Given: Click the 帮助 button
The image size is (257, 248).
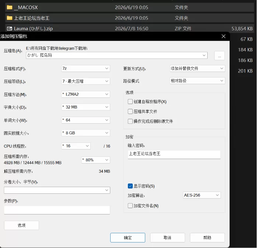Looking at the screenshot, I should click(x=207, y=238).
